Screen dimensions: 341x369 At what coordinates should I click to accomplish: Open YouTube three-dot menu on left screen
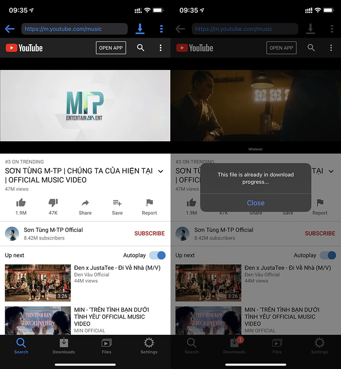161,48
